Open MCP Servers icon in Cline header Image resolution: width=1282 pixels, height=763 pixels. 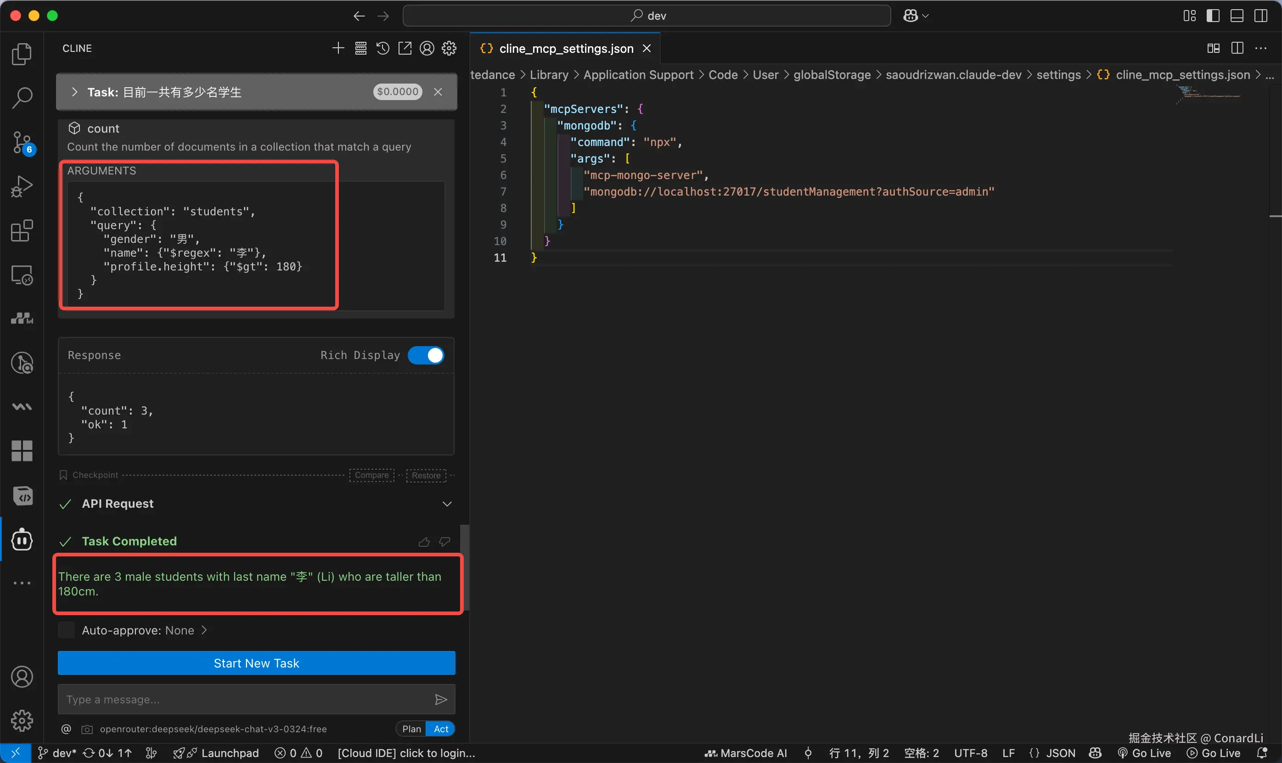(x=360, y=48)
